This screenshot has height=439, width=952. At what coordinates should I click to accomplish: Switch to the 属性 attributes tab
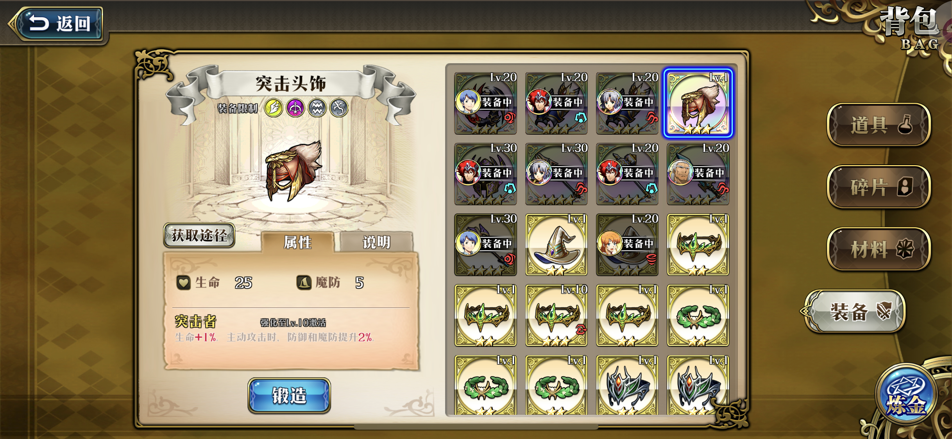point(298,242)
